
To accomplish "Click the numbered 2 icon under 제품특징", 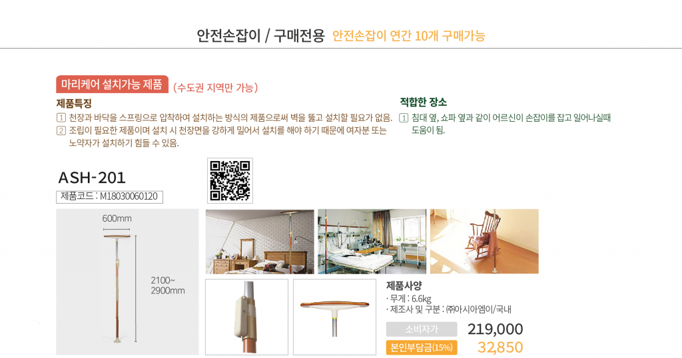I will tap(61, 131).
